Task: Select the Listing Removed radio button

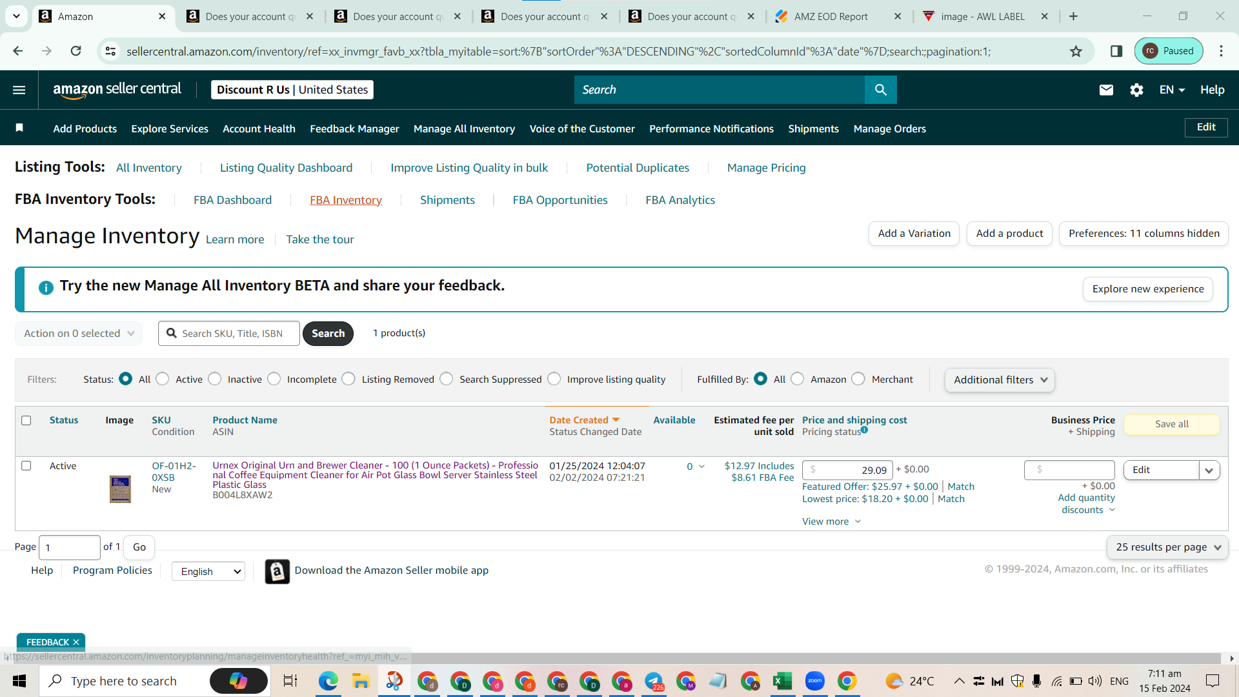Action: (348, 379)
